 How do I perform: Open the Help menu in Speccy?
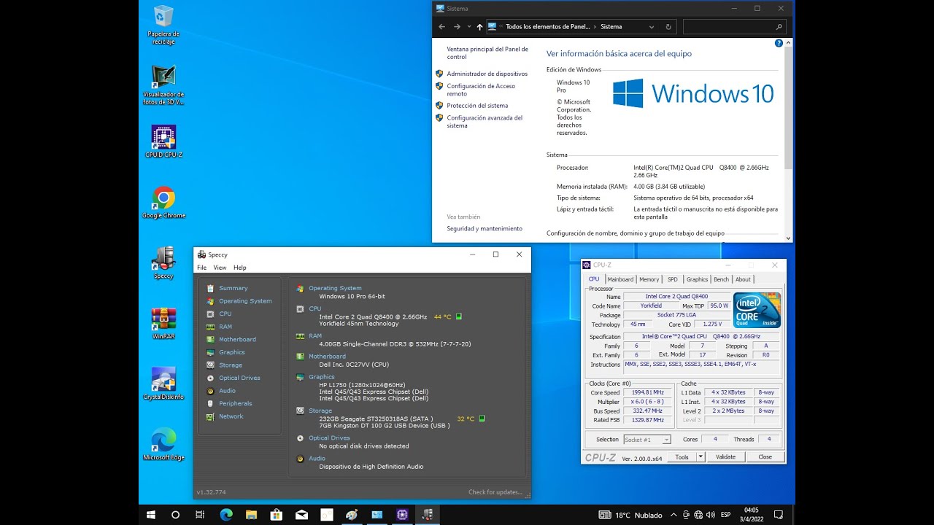coord(240,268)
